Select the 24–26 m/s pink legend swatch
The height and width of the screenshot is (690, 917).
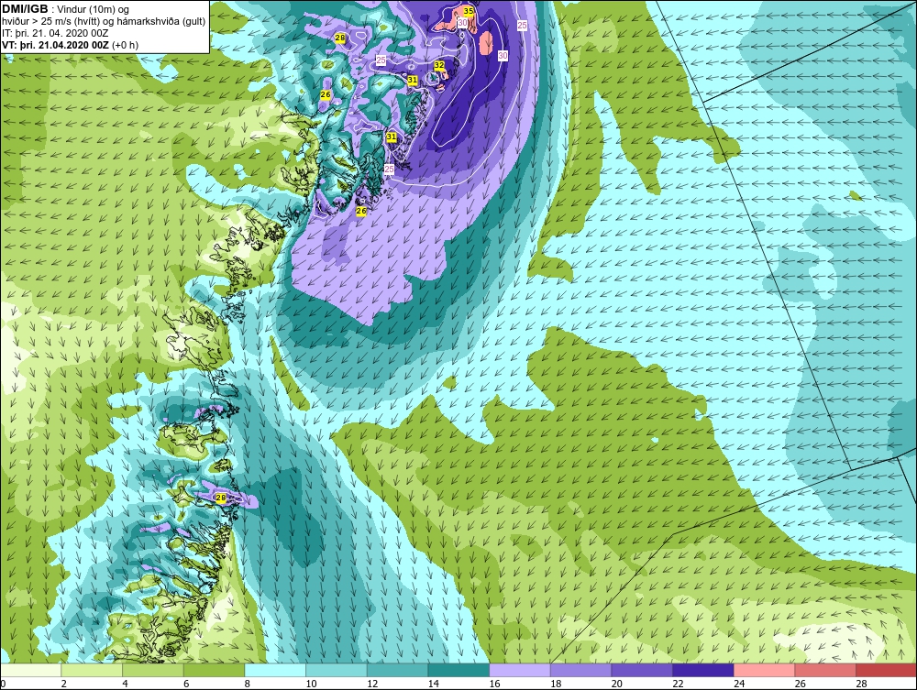point(764,670)
